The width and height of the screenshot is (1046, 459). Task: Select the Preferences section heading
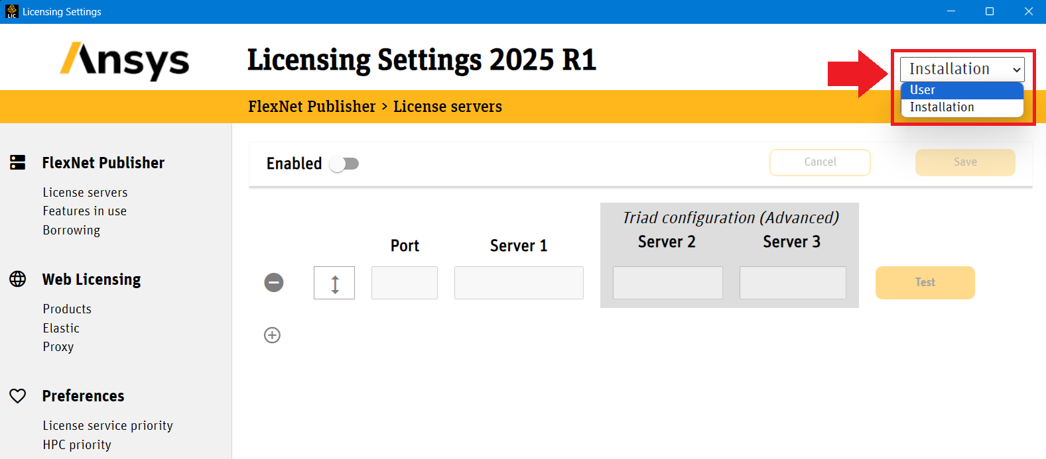[84, 396]
